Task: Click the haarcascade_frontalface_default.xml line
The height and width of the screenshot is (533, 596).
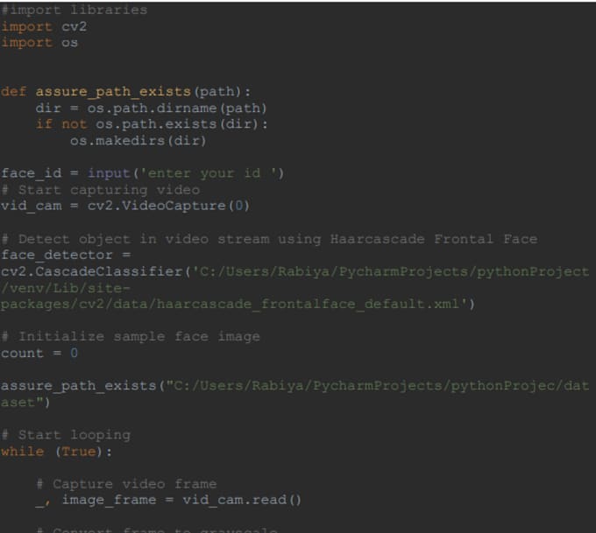Action: (238, 305)
